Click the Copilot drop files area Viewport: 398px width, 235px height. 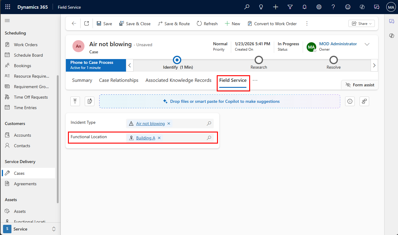[x=220, y=101]
